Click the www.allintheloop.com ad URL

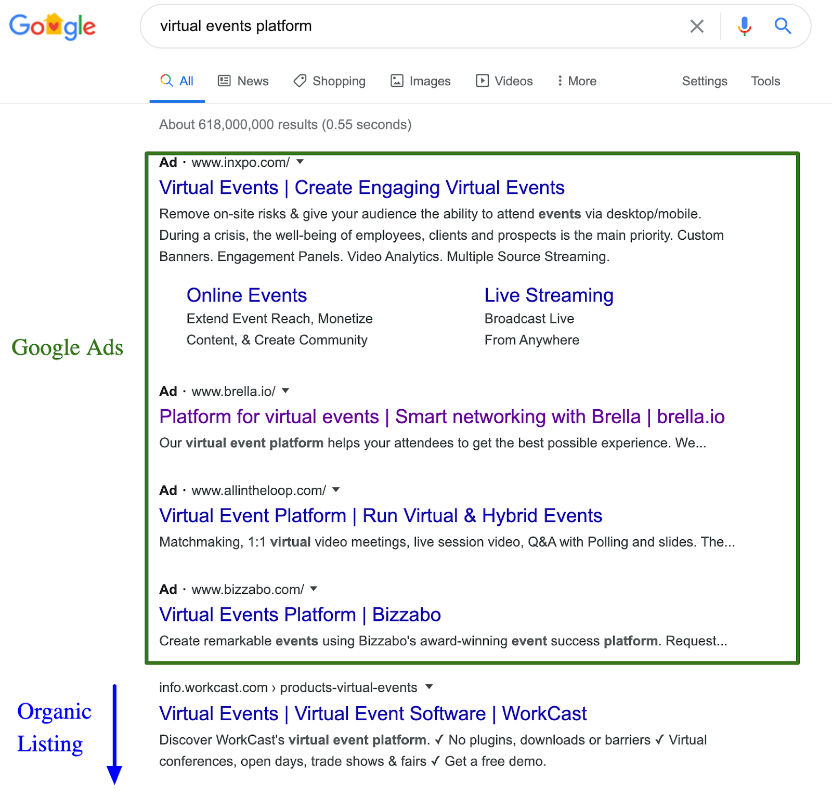pyautogui.click(x=259, y=490)
